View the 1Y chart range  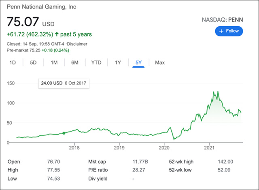(118, 62)
